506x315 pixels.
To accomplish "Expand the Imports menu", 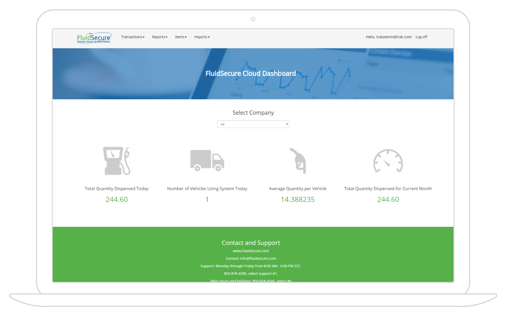I will coord(202,37).
